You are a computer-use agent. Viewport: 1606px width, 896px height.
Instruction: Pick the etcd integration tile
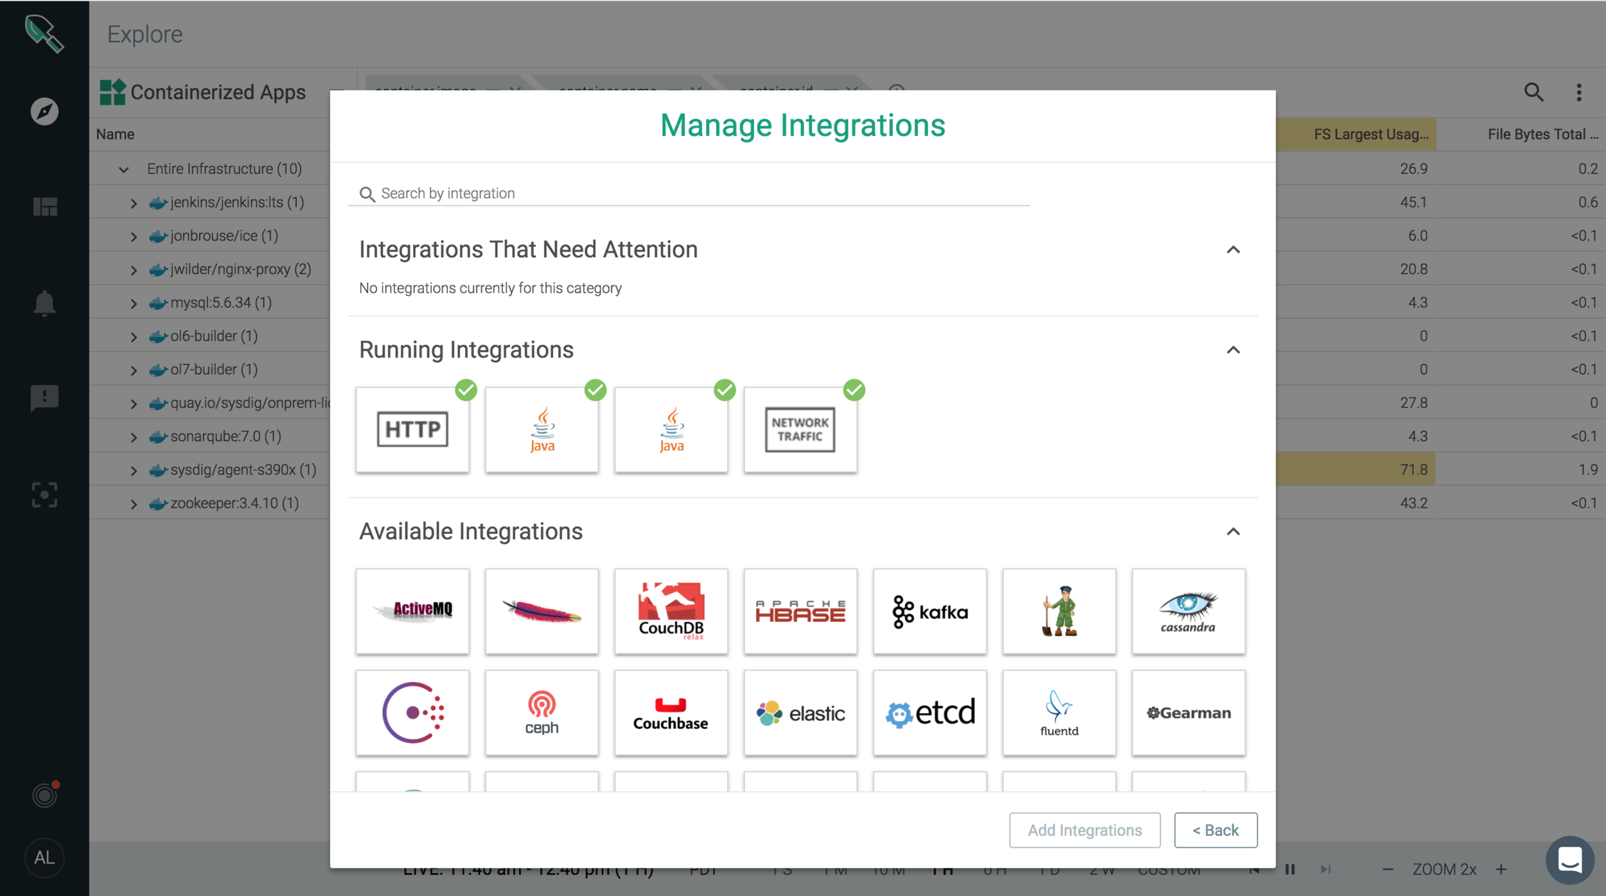[930, 712]
